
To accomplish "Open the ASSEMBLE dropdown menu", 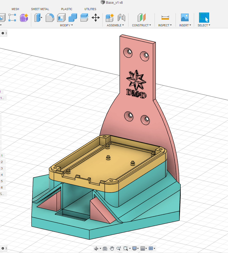I will (115, 25).
